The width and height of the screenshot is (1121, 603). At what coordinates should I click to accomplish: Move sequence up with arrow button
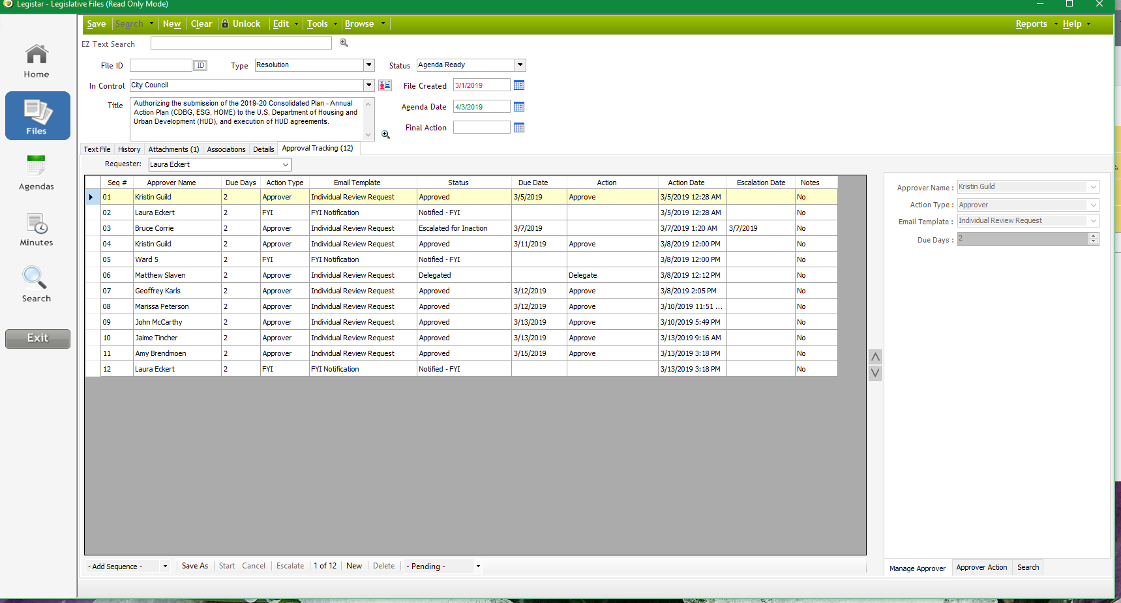tap(875, 357)
